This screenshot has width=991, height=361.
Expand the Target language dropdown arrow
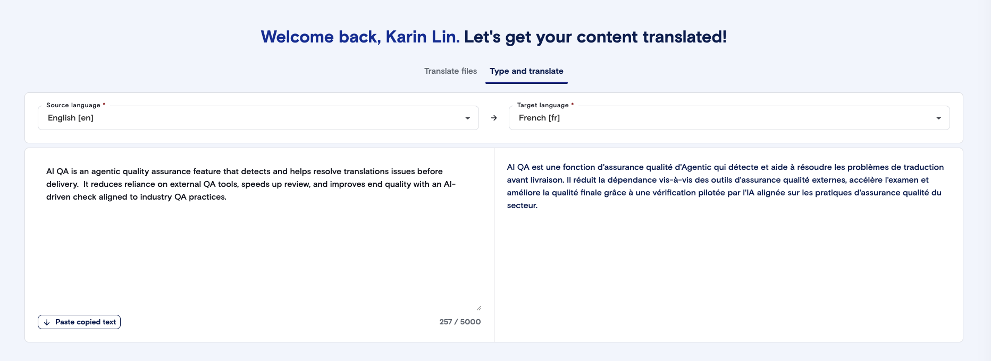938,118
